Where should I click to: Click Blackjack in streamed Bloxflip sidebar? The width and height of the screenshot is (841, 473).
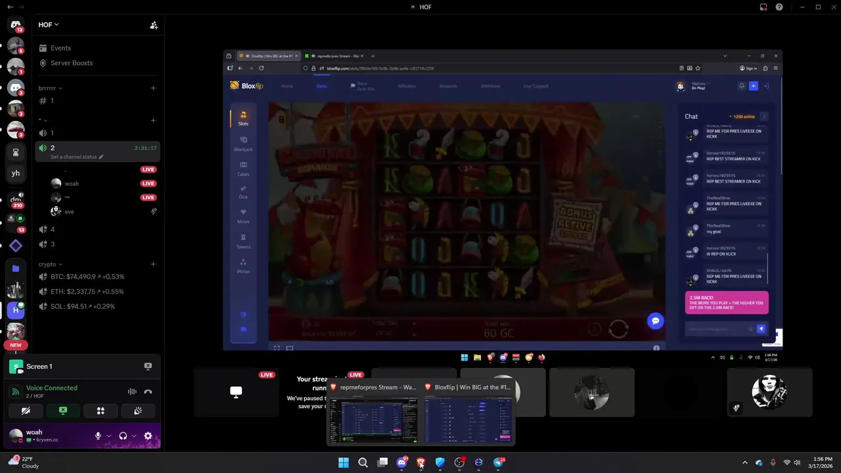pos(243,144)
